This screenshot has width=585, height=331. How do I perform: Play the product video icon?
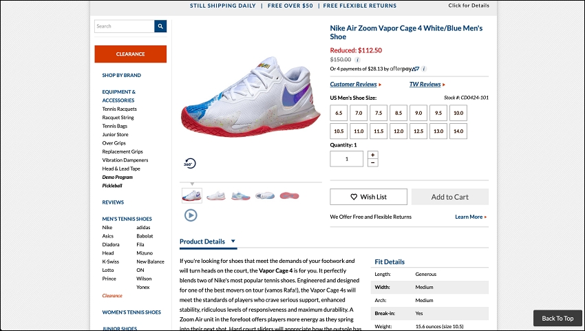coord(191,215)
